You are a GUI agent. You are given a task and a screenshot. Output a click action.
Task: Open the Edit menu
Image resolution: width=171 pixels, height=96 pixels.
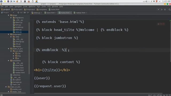coord(6,6)
